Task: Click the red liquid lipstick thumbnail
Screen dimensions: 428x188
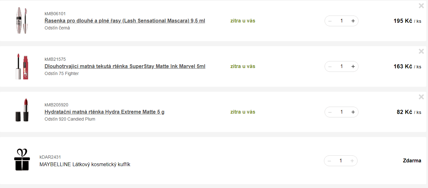Action: 22,66
